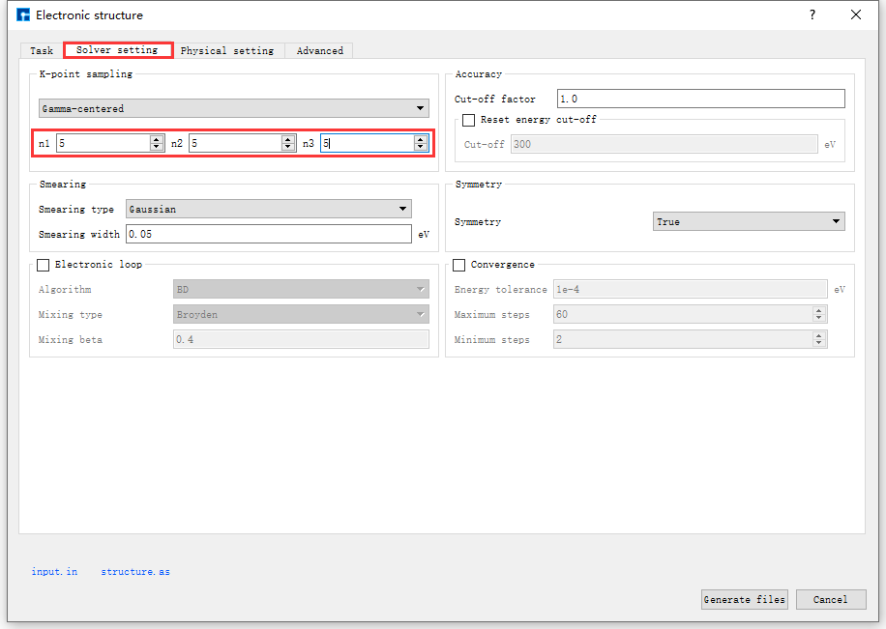The height and width of the screenshot is (629, 886).
Task: Click the Cancel button
Action: point(830,599)
